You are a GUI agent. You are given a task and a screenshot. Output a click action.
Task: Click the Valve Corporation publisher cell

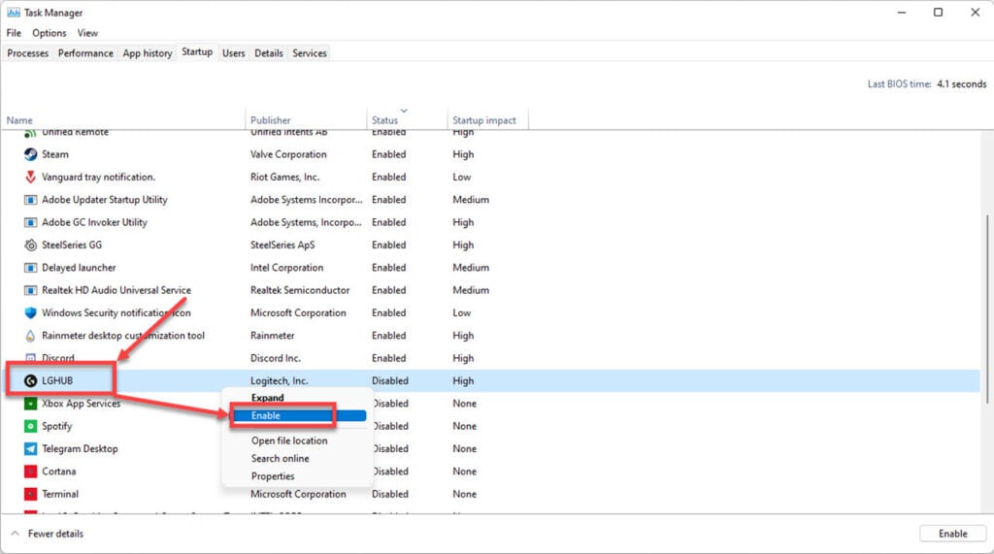288,154
